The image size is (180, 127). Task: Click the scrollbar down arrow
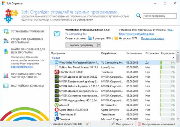coord(178,119)
